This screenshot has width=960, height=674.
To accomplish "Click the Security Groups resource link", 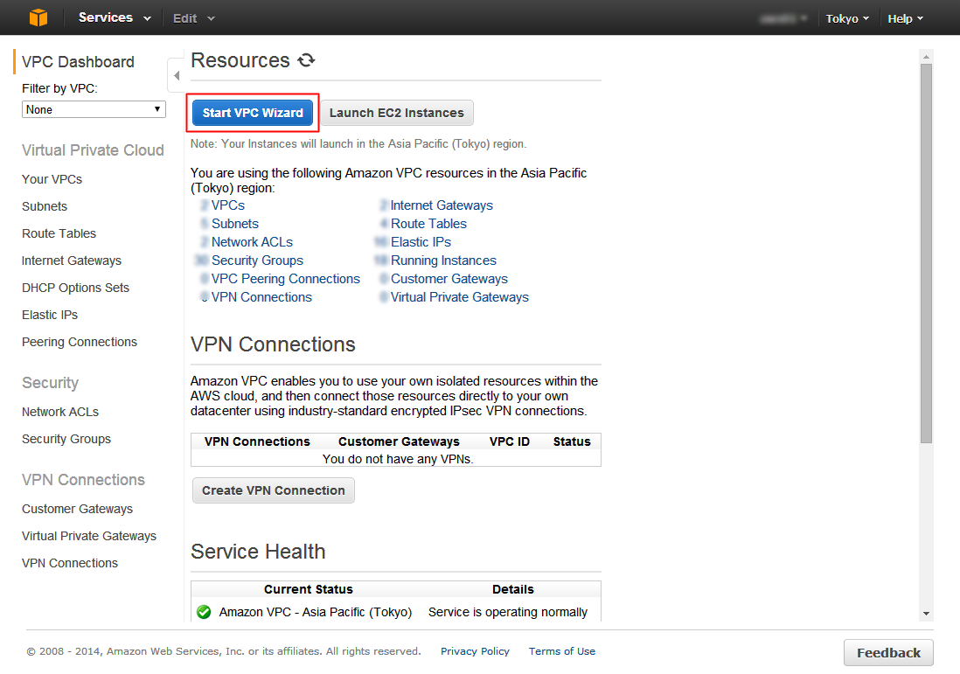I will click(x=257, y=261).
